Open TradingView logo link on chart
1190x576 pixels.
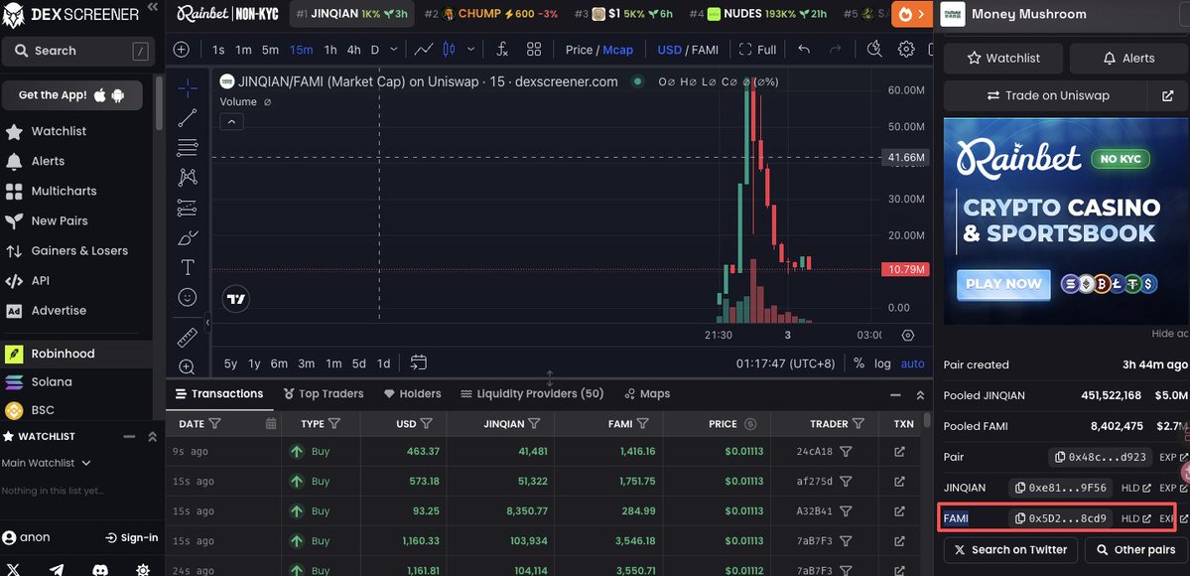[236, 299]
